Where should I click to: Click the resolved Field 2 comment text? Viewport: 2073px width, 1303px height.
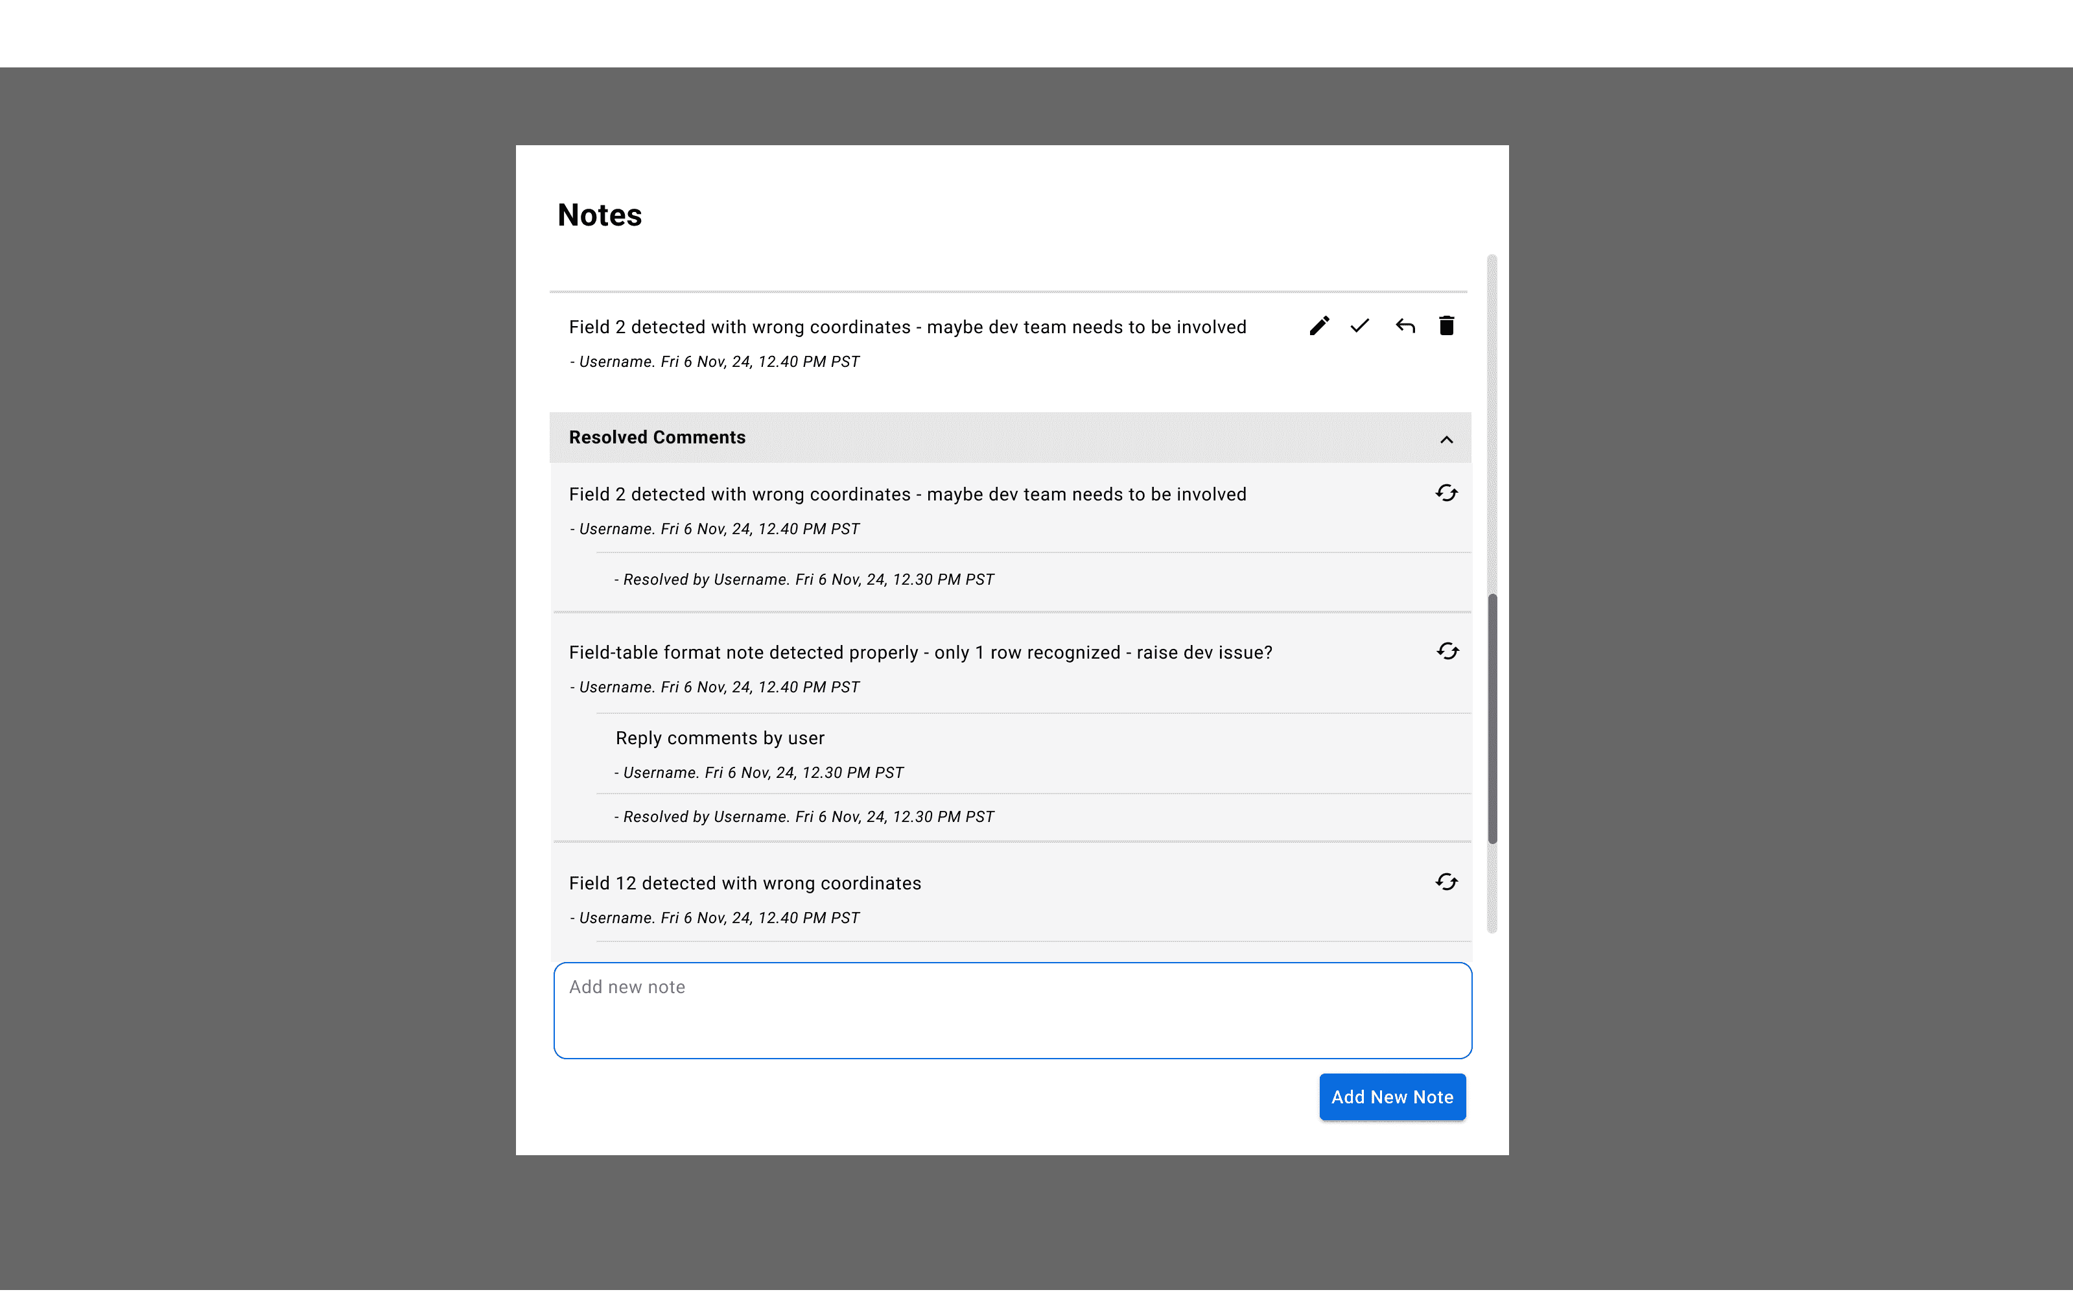(908, 495)
